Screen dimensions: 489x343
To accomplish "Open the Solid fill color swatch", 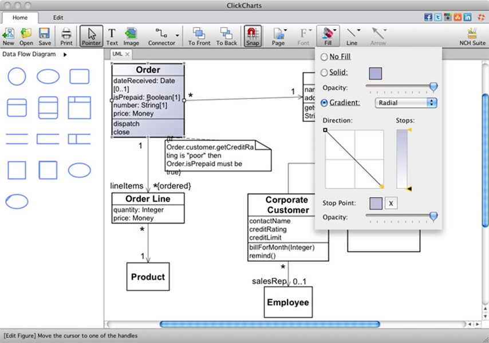I will (x=375, y=73).
